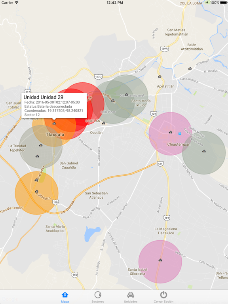The height and width of the screenshot is (304, 228).
Task: Select the car marker on Camino Real label
Action: coord(126,95)
